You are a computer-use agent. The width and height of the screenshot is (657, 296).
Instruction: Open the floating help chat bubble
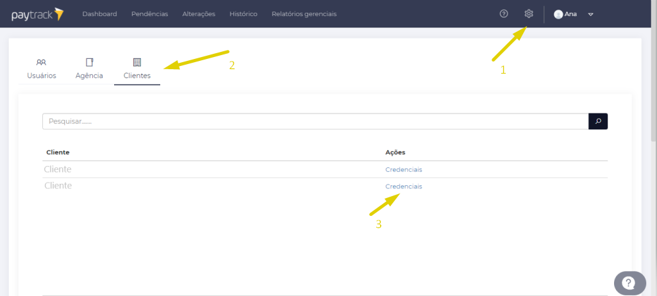point(629,283)
